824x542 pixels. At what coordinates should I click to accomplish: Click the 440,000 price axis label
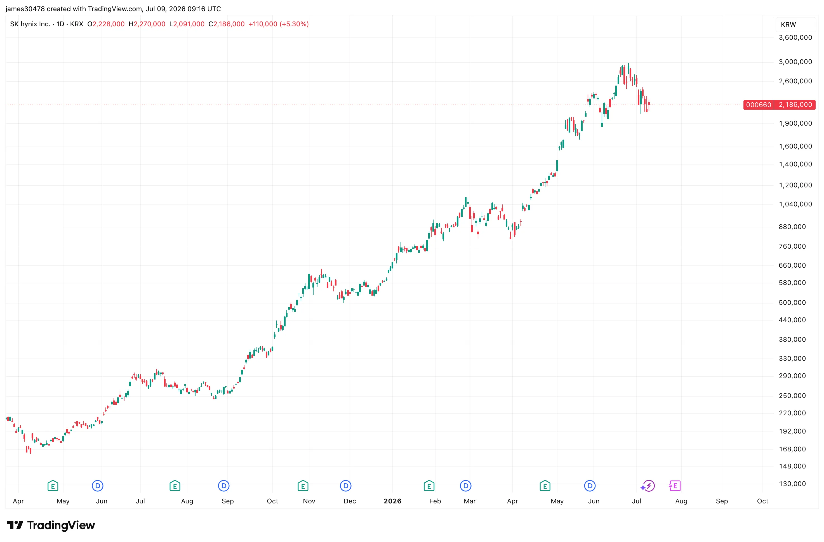click(792, 320)
